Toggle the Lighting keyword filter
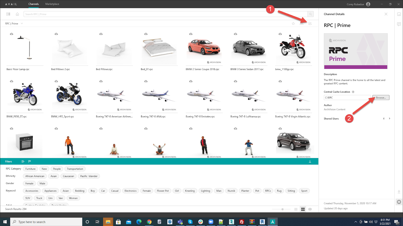This screenshot has width=403, height=226. [206, 191]
